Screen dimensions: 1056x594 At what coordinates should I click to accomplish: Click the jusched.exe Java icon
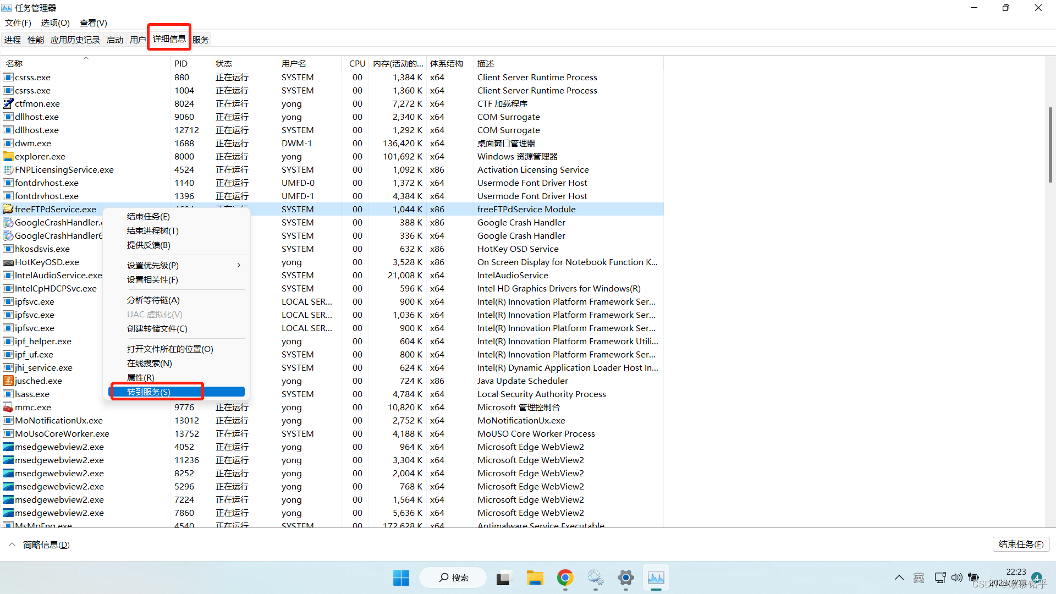coord(8,381)
